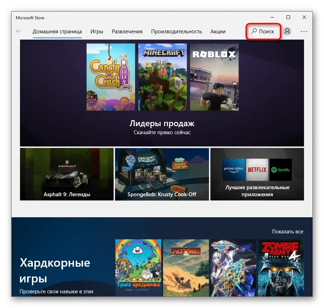Open the Roblox game cover
The image size is (324, 308).
(214, 77)
